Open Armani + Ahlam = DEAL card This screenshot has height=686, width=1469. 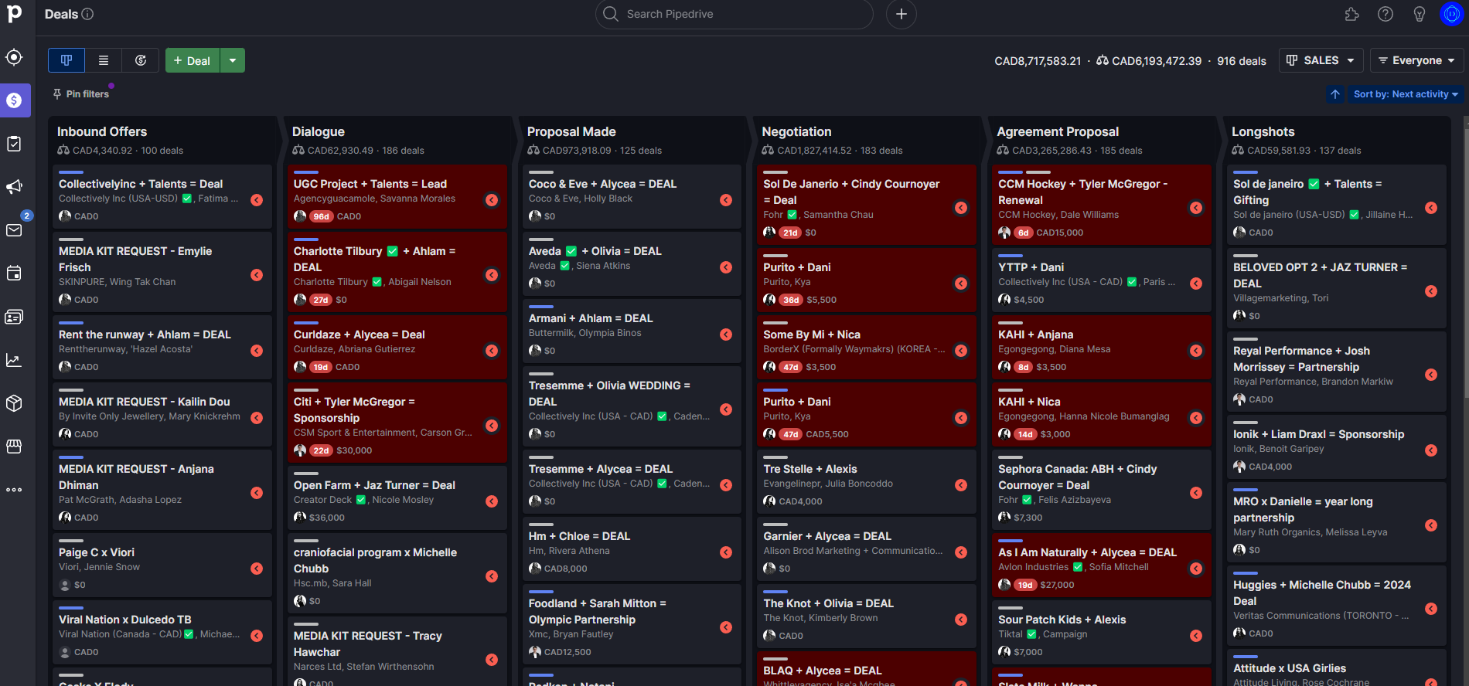(632, 331)
